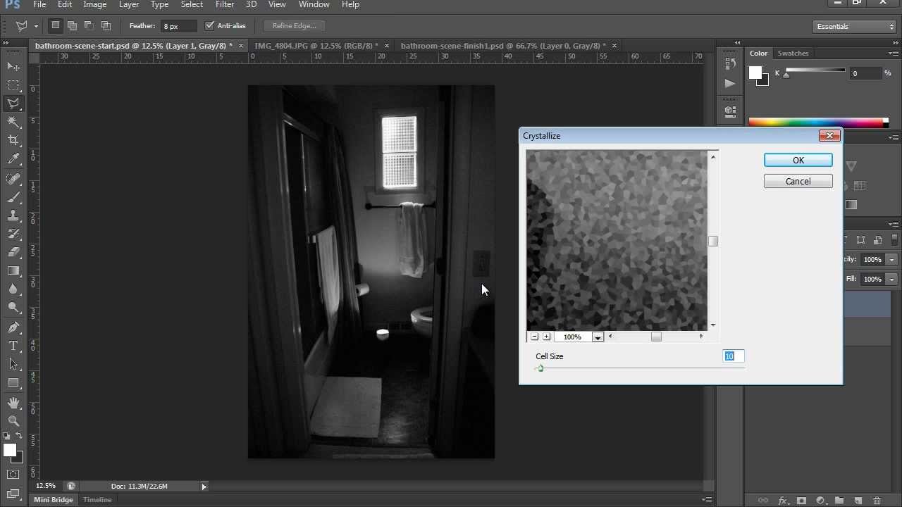This screenshot has width=902, height=507.
Task: Open the Essentials workspace dropdown
Action: tap(853, 27)
